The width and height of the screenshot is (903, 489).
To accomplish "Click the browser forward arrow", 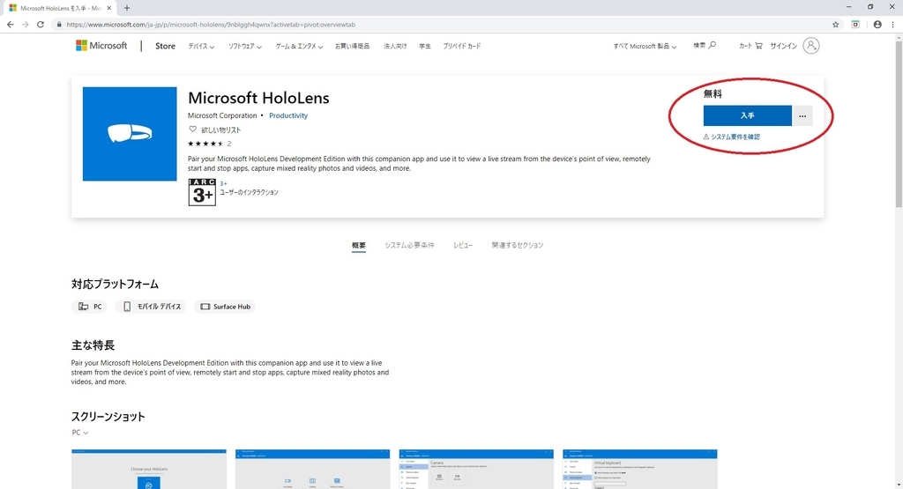I will (x=25, y=24).
